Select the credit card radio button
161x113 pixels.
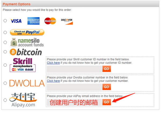[5, 21]
